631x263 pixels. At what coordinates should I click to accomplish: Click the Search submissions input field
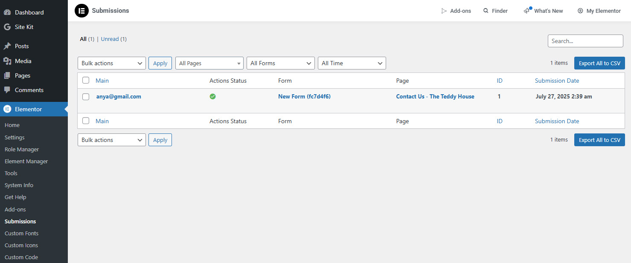pos(585,41)
